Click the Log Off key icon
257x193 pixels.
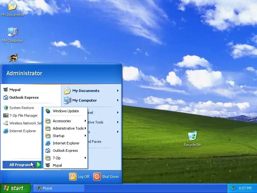73,177
